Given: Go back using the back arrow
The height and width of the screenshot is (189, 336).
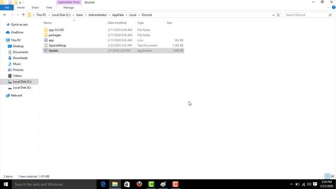Looking at the screenshot, I should 5,15.
